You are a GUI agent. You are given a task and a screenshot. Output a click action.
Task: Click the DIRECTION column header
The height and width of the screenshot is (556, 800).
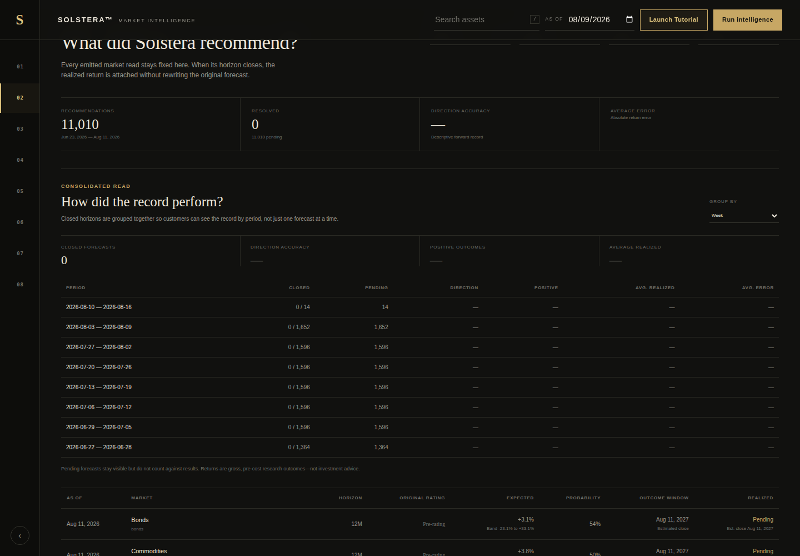pos(464,288)
